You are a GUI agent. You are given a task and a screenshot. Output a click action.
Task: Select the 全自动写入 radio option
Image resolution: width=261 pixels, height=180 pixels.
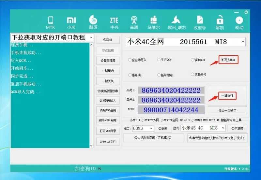tap(137, 60)
